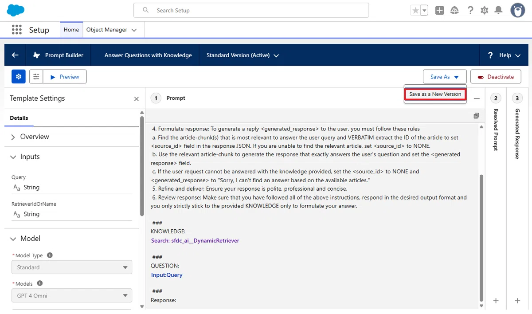
Task: Choose Save as a New Version
Action: [435, 94]
